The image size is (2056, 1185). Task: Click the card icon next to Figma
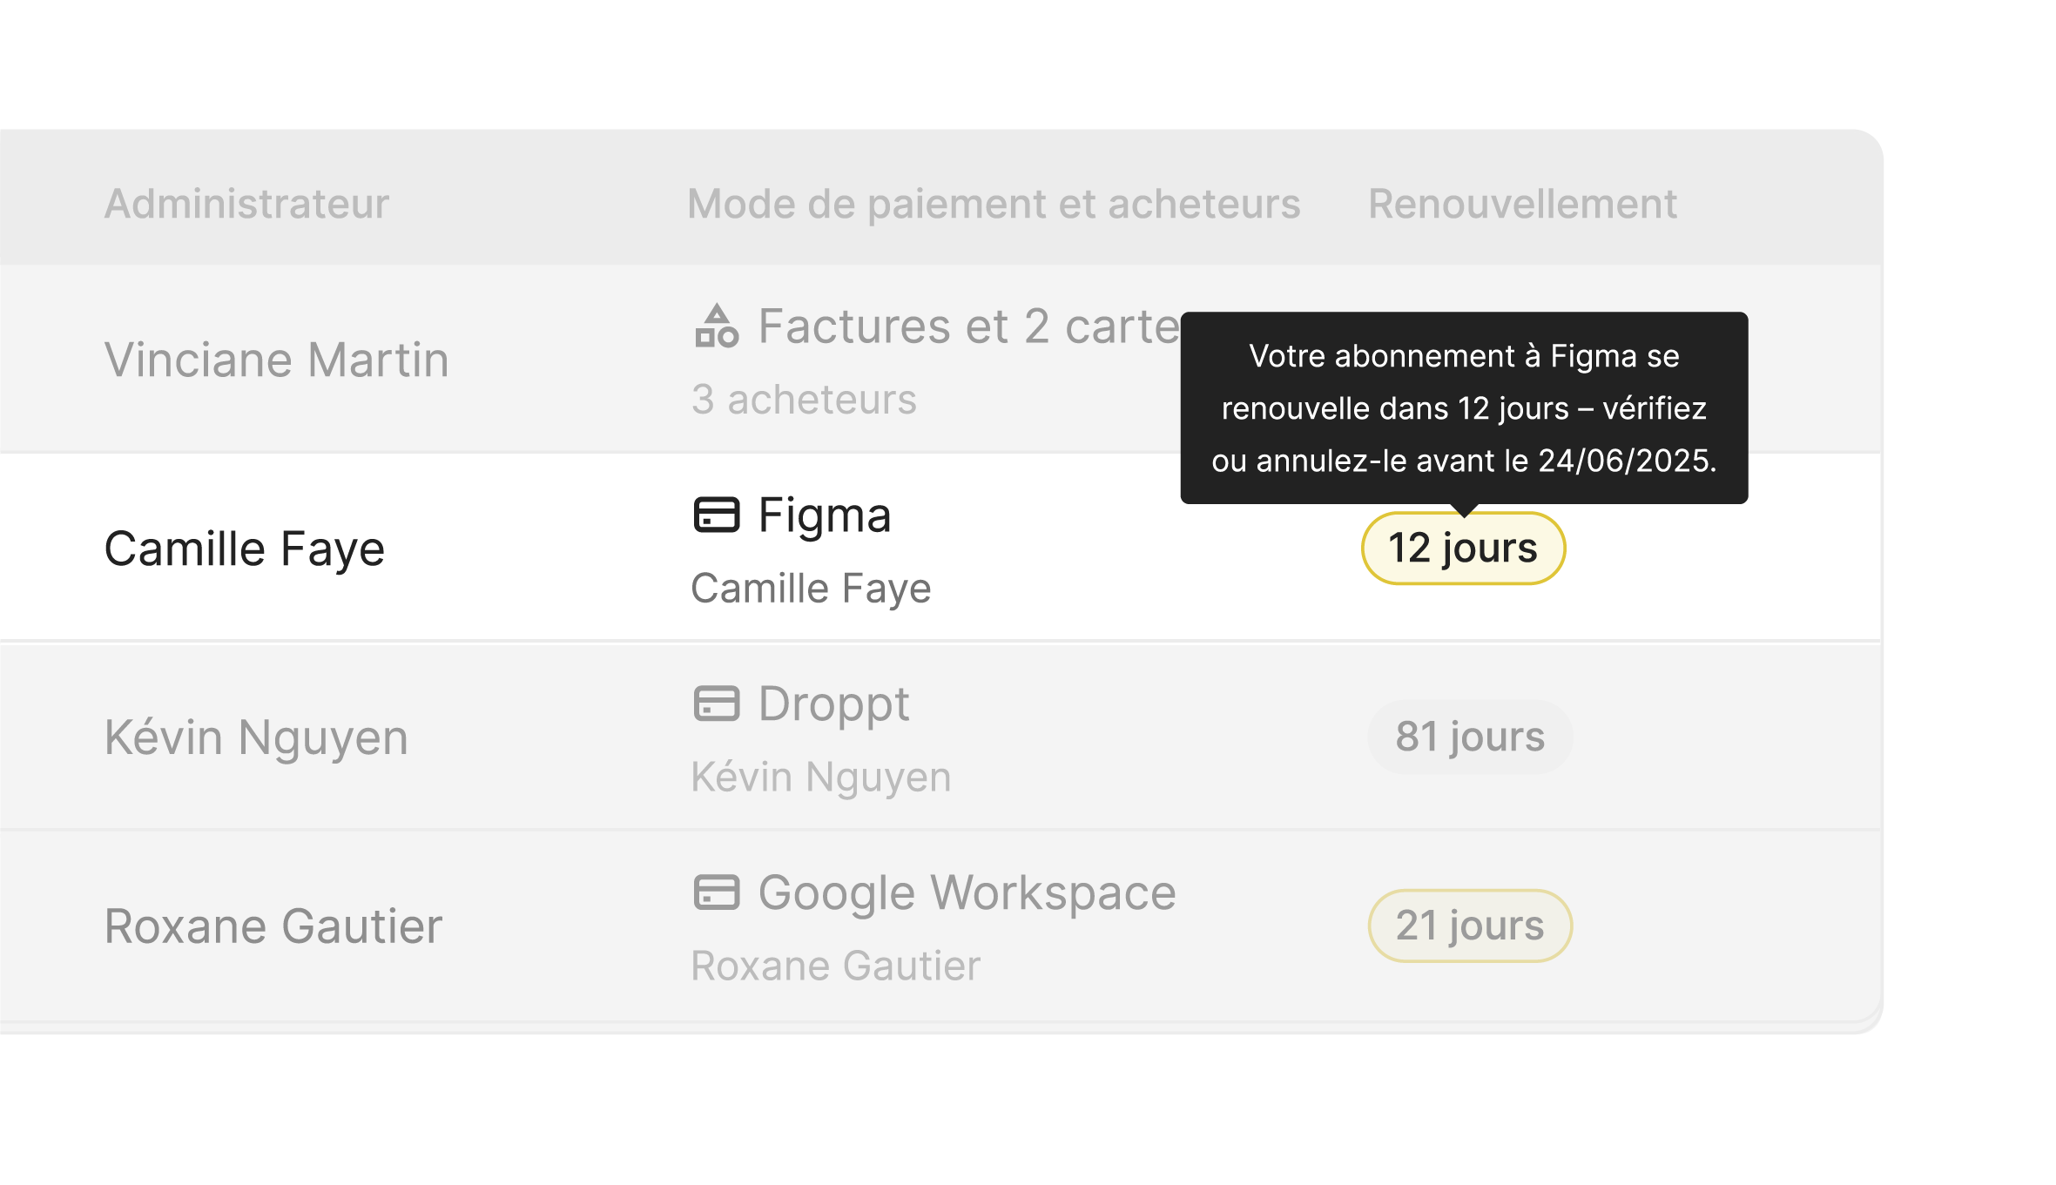717,515
